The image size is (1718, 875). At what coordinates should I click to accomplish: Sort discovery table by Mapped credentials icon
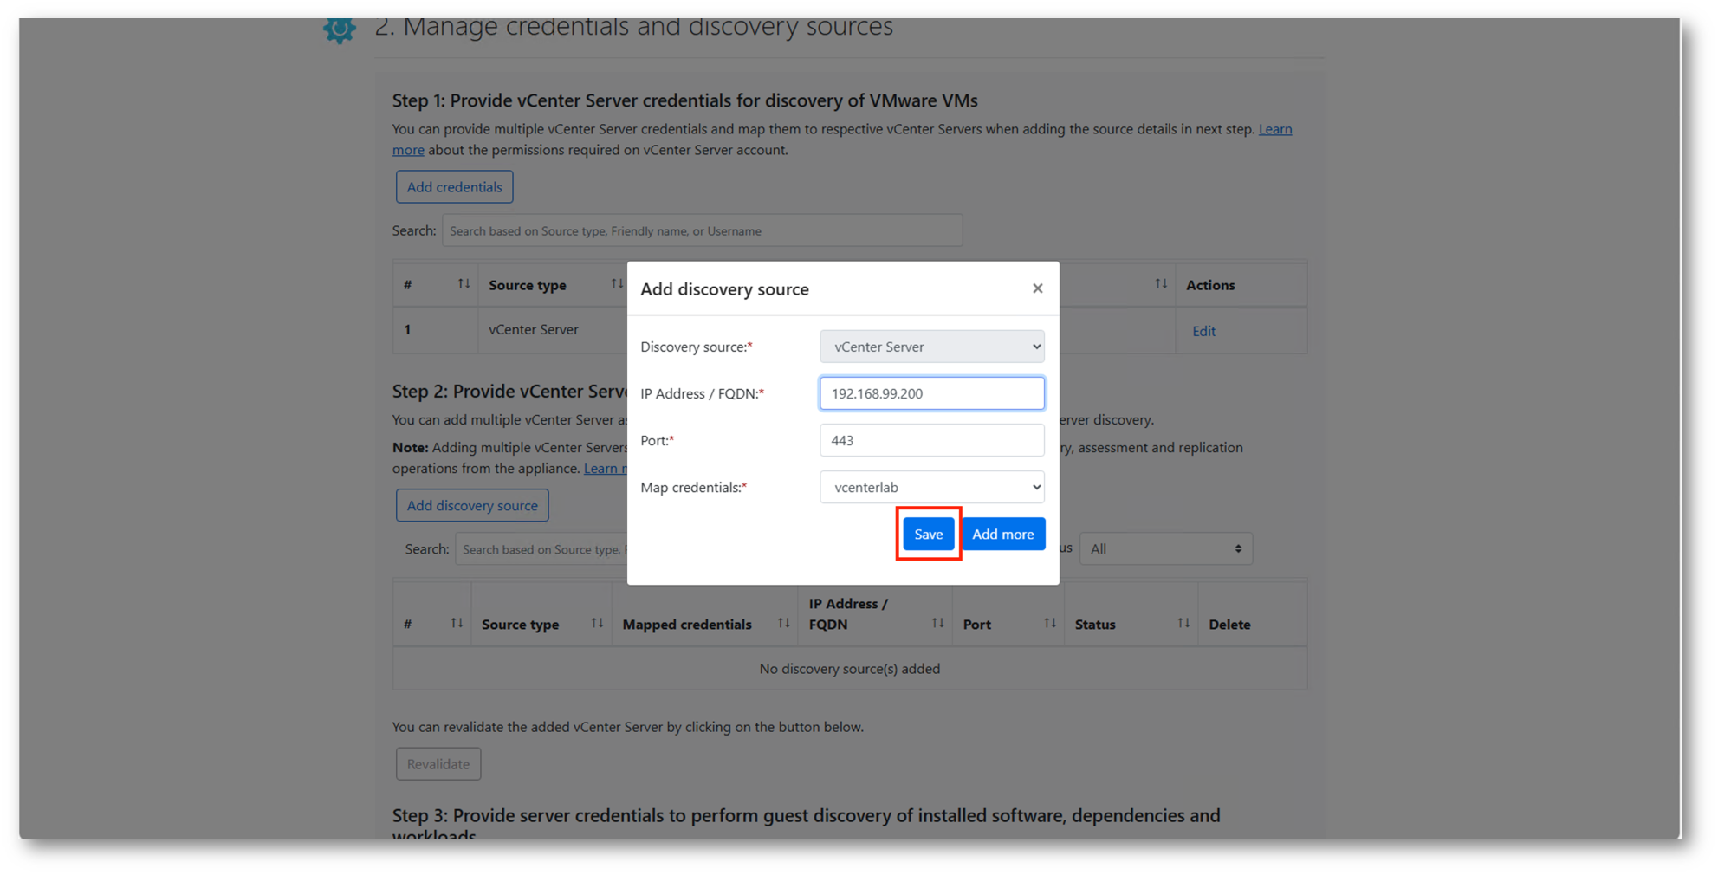pyautogui.click(x=783, y=624)
